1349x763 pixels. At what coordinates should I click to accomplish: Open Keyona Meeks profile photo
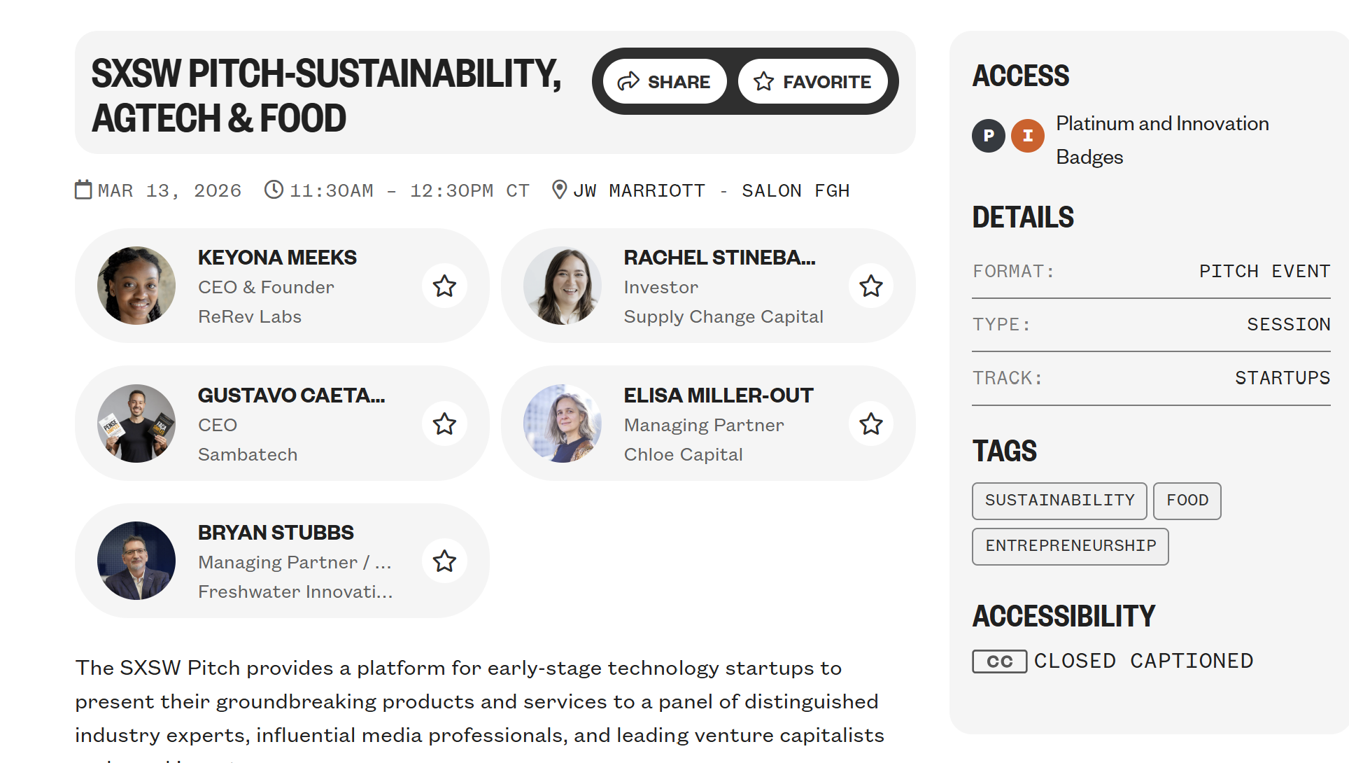click(136, 286)
